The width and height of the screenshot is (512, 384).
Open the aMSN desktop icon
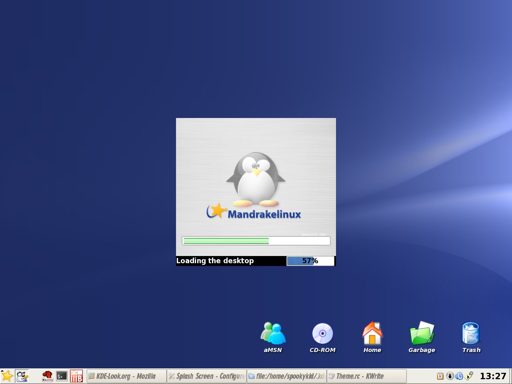point(273,338)
